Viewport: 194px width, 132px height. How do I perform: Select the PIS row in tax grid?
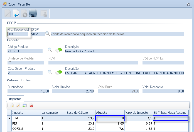click(x=26, y=124)
